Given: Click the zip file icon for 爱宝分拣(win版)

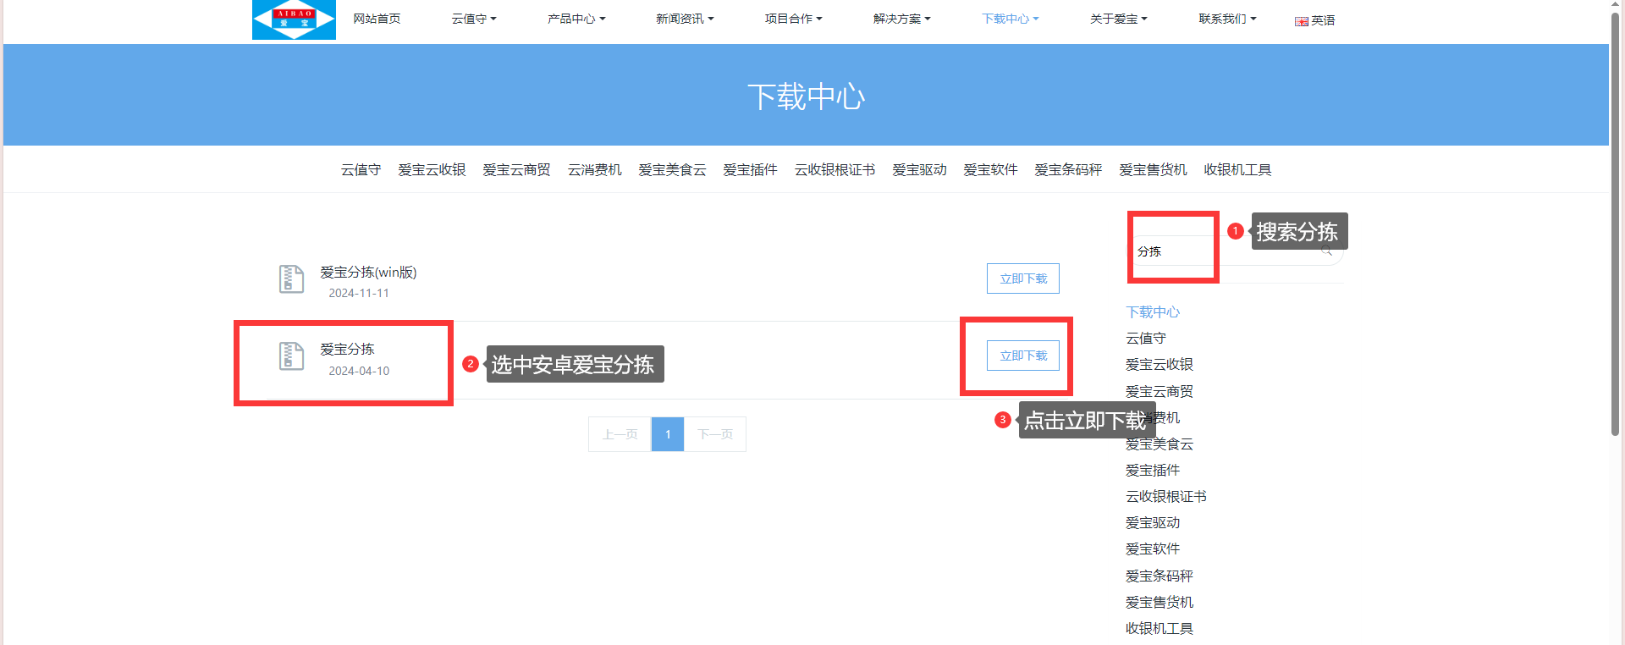Looking at the screenshot, I should [291, 278].
